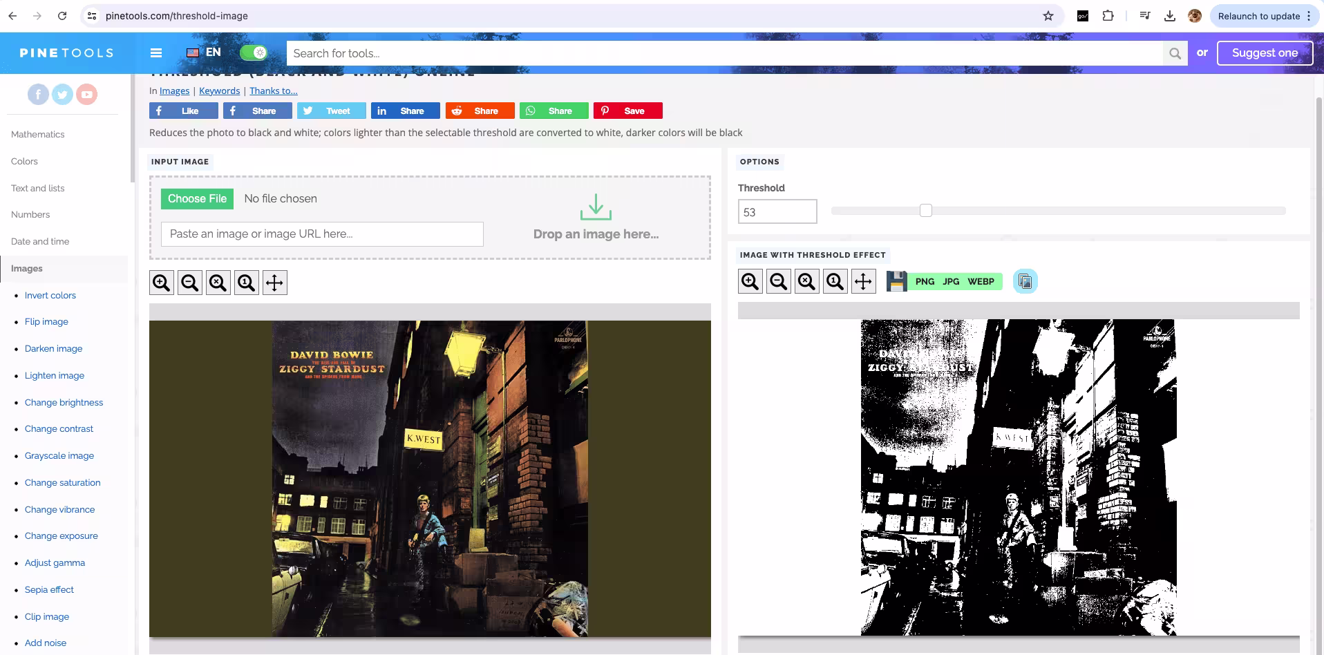Click the browser address bar URL
Screen dimensions: 1324x655
click(177, 16)
